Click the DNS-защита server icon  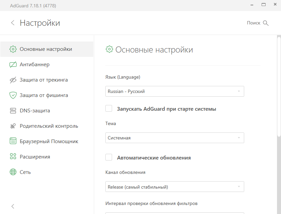tap(13, 111)
